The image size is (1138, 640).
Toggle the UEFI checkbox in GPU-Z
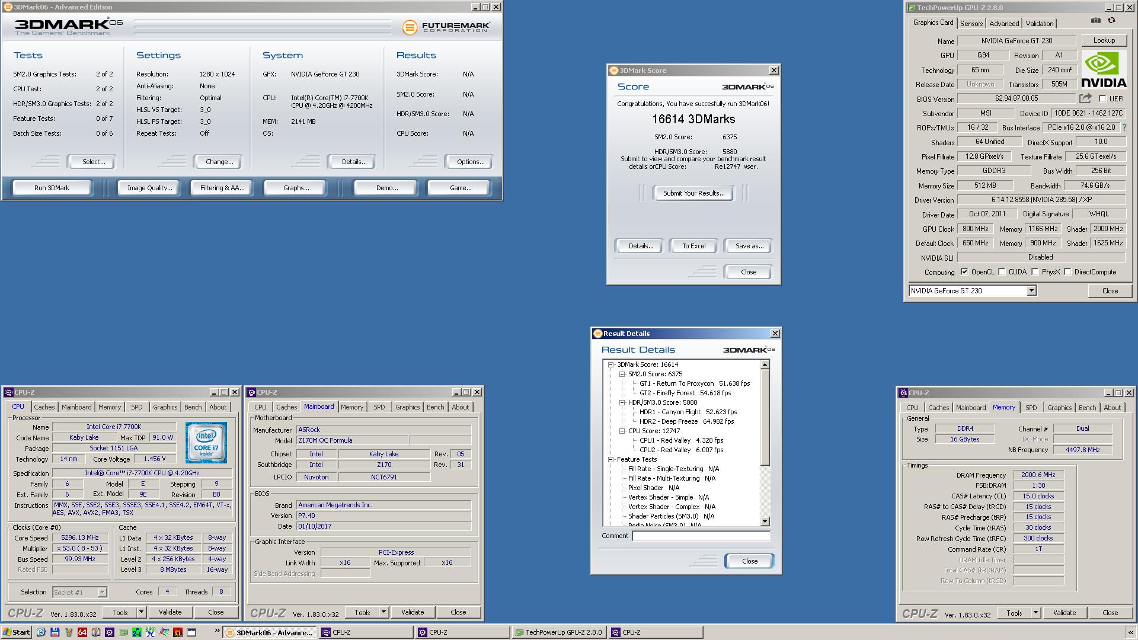[x=1102, y=99]
